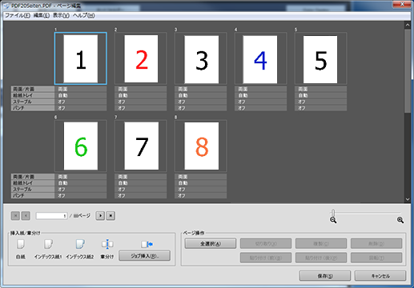Click scrollbar down arrow in thumbnail area

coord(408,199)
